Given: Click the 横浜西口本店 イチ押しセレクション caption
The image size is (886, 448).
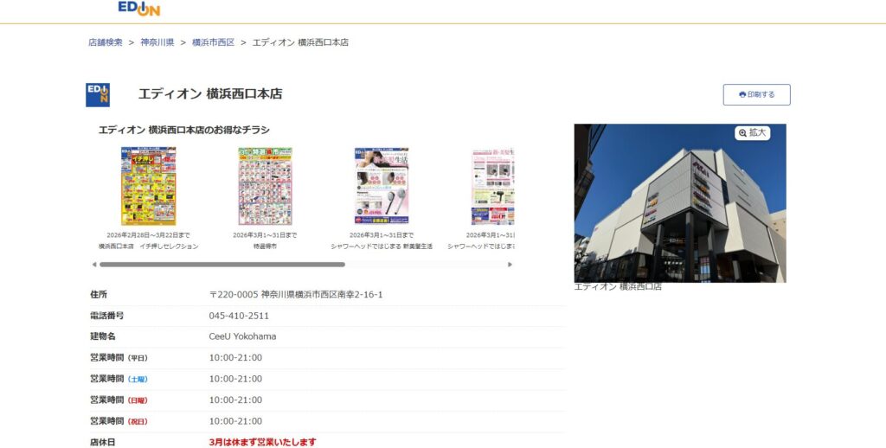Looking at the screenshot, I should pos(148,246).
